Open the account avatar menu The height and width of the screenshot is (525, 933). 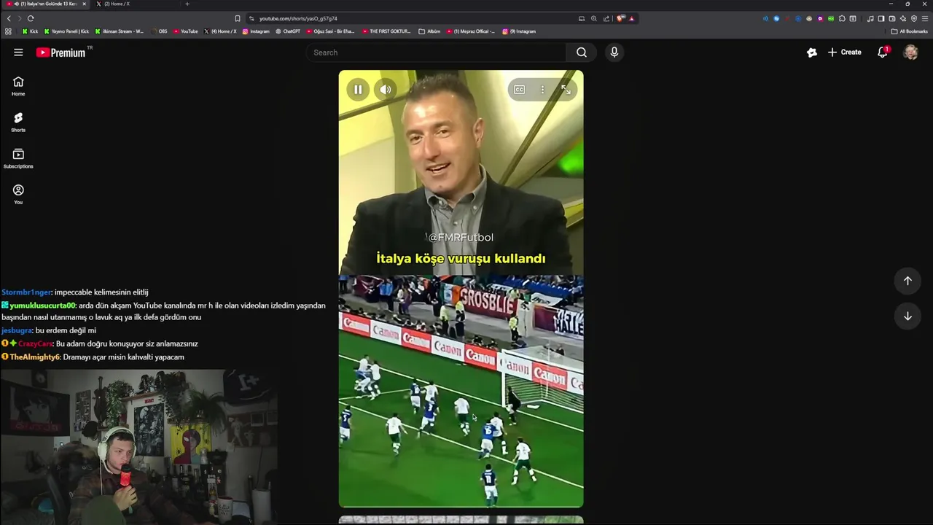[x=910, y=52]
